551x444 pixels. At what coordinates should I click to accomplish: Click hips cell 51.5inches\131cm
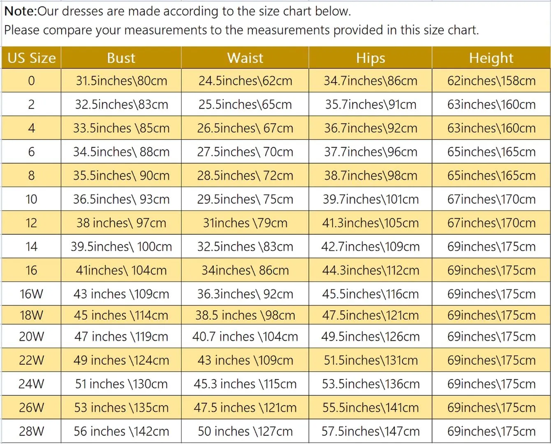point(370,360)
